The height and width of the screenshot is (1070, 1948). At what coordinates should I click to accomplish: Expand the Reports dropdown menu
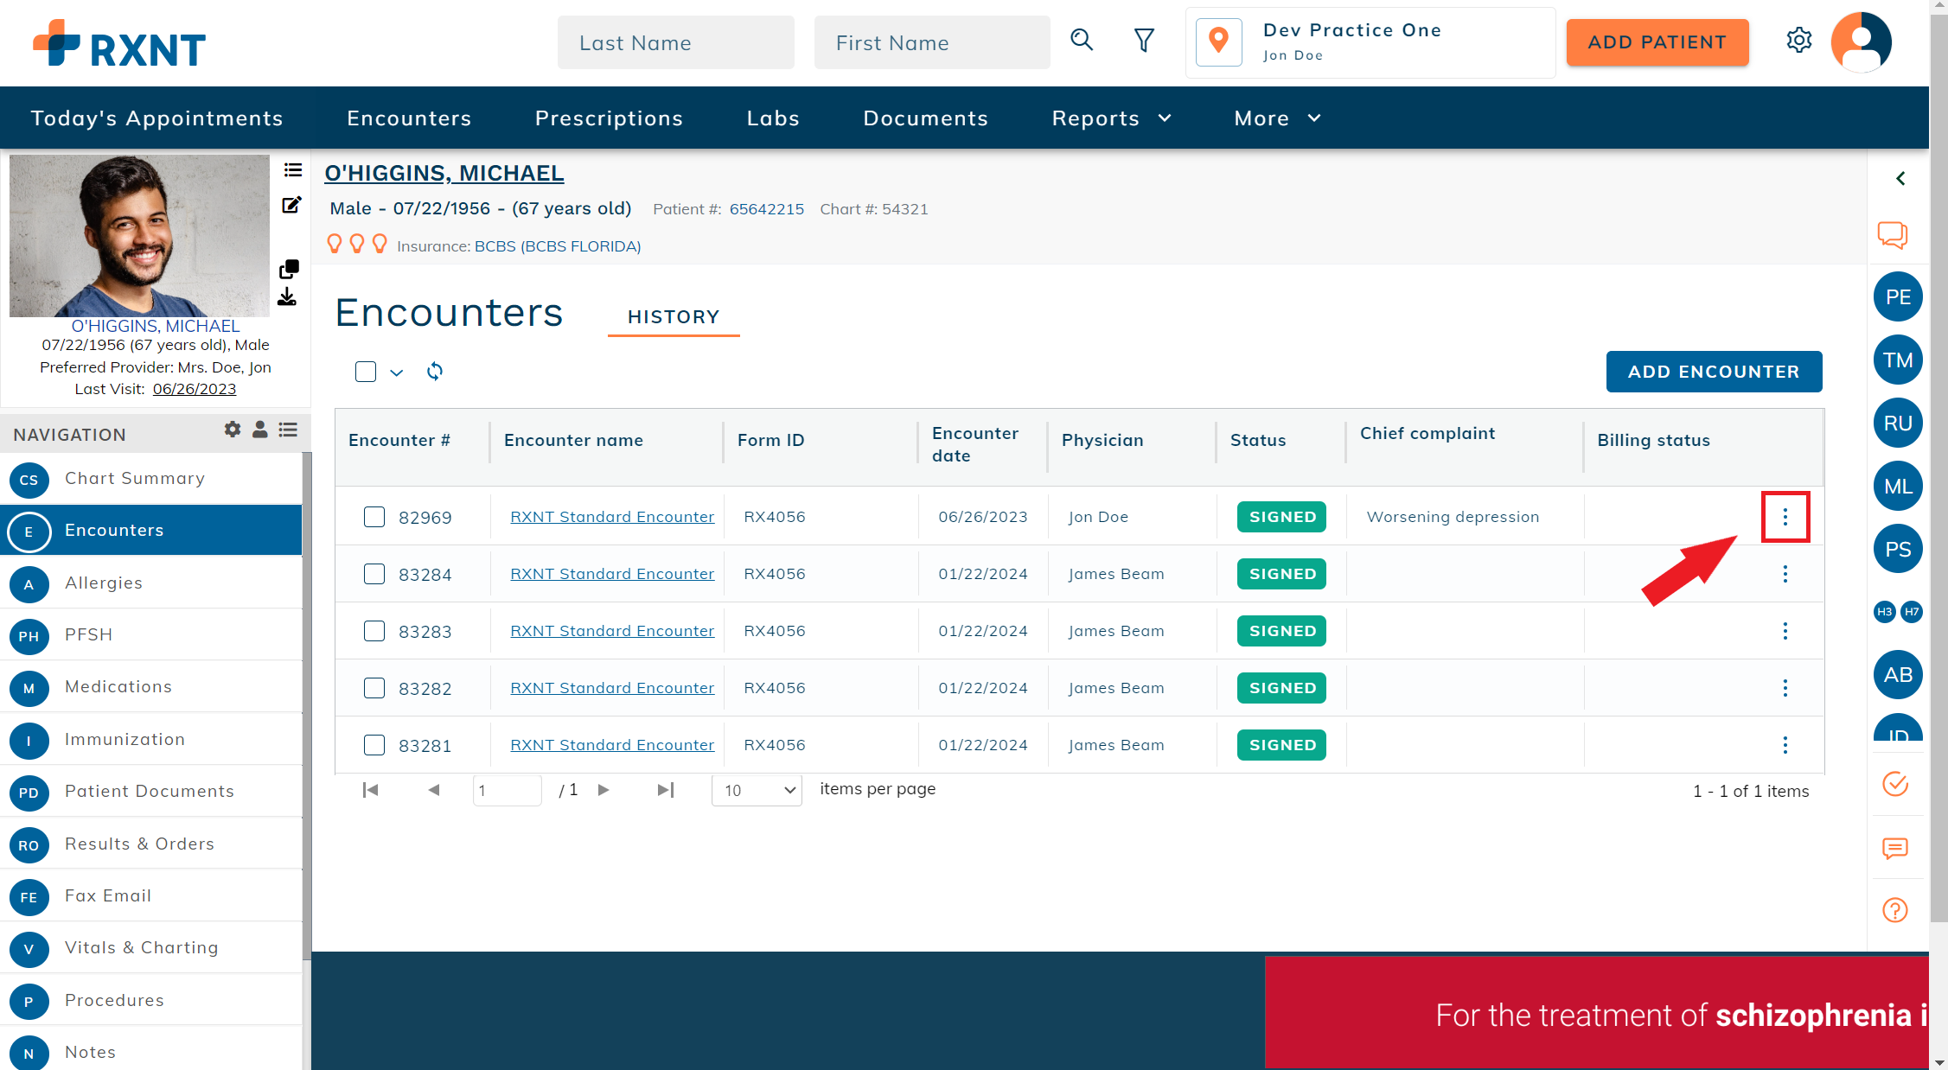pyautogui.click(x=1112, y=118)
